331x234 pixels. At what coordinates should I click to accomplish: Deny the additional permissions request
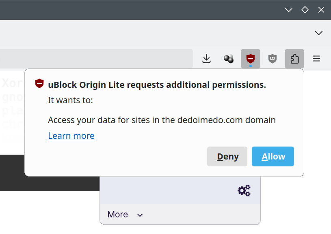[x=227, y=156]
